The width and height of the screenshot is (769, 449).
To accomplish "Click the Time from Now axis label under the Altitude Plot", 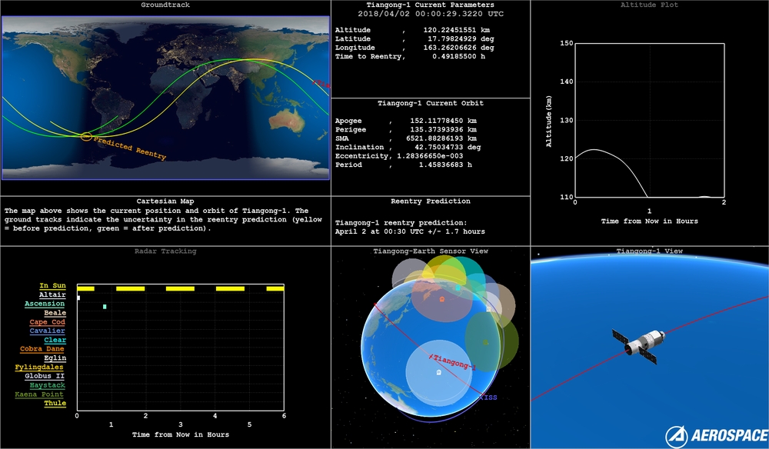I will (x=649, y=221).
